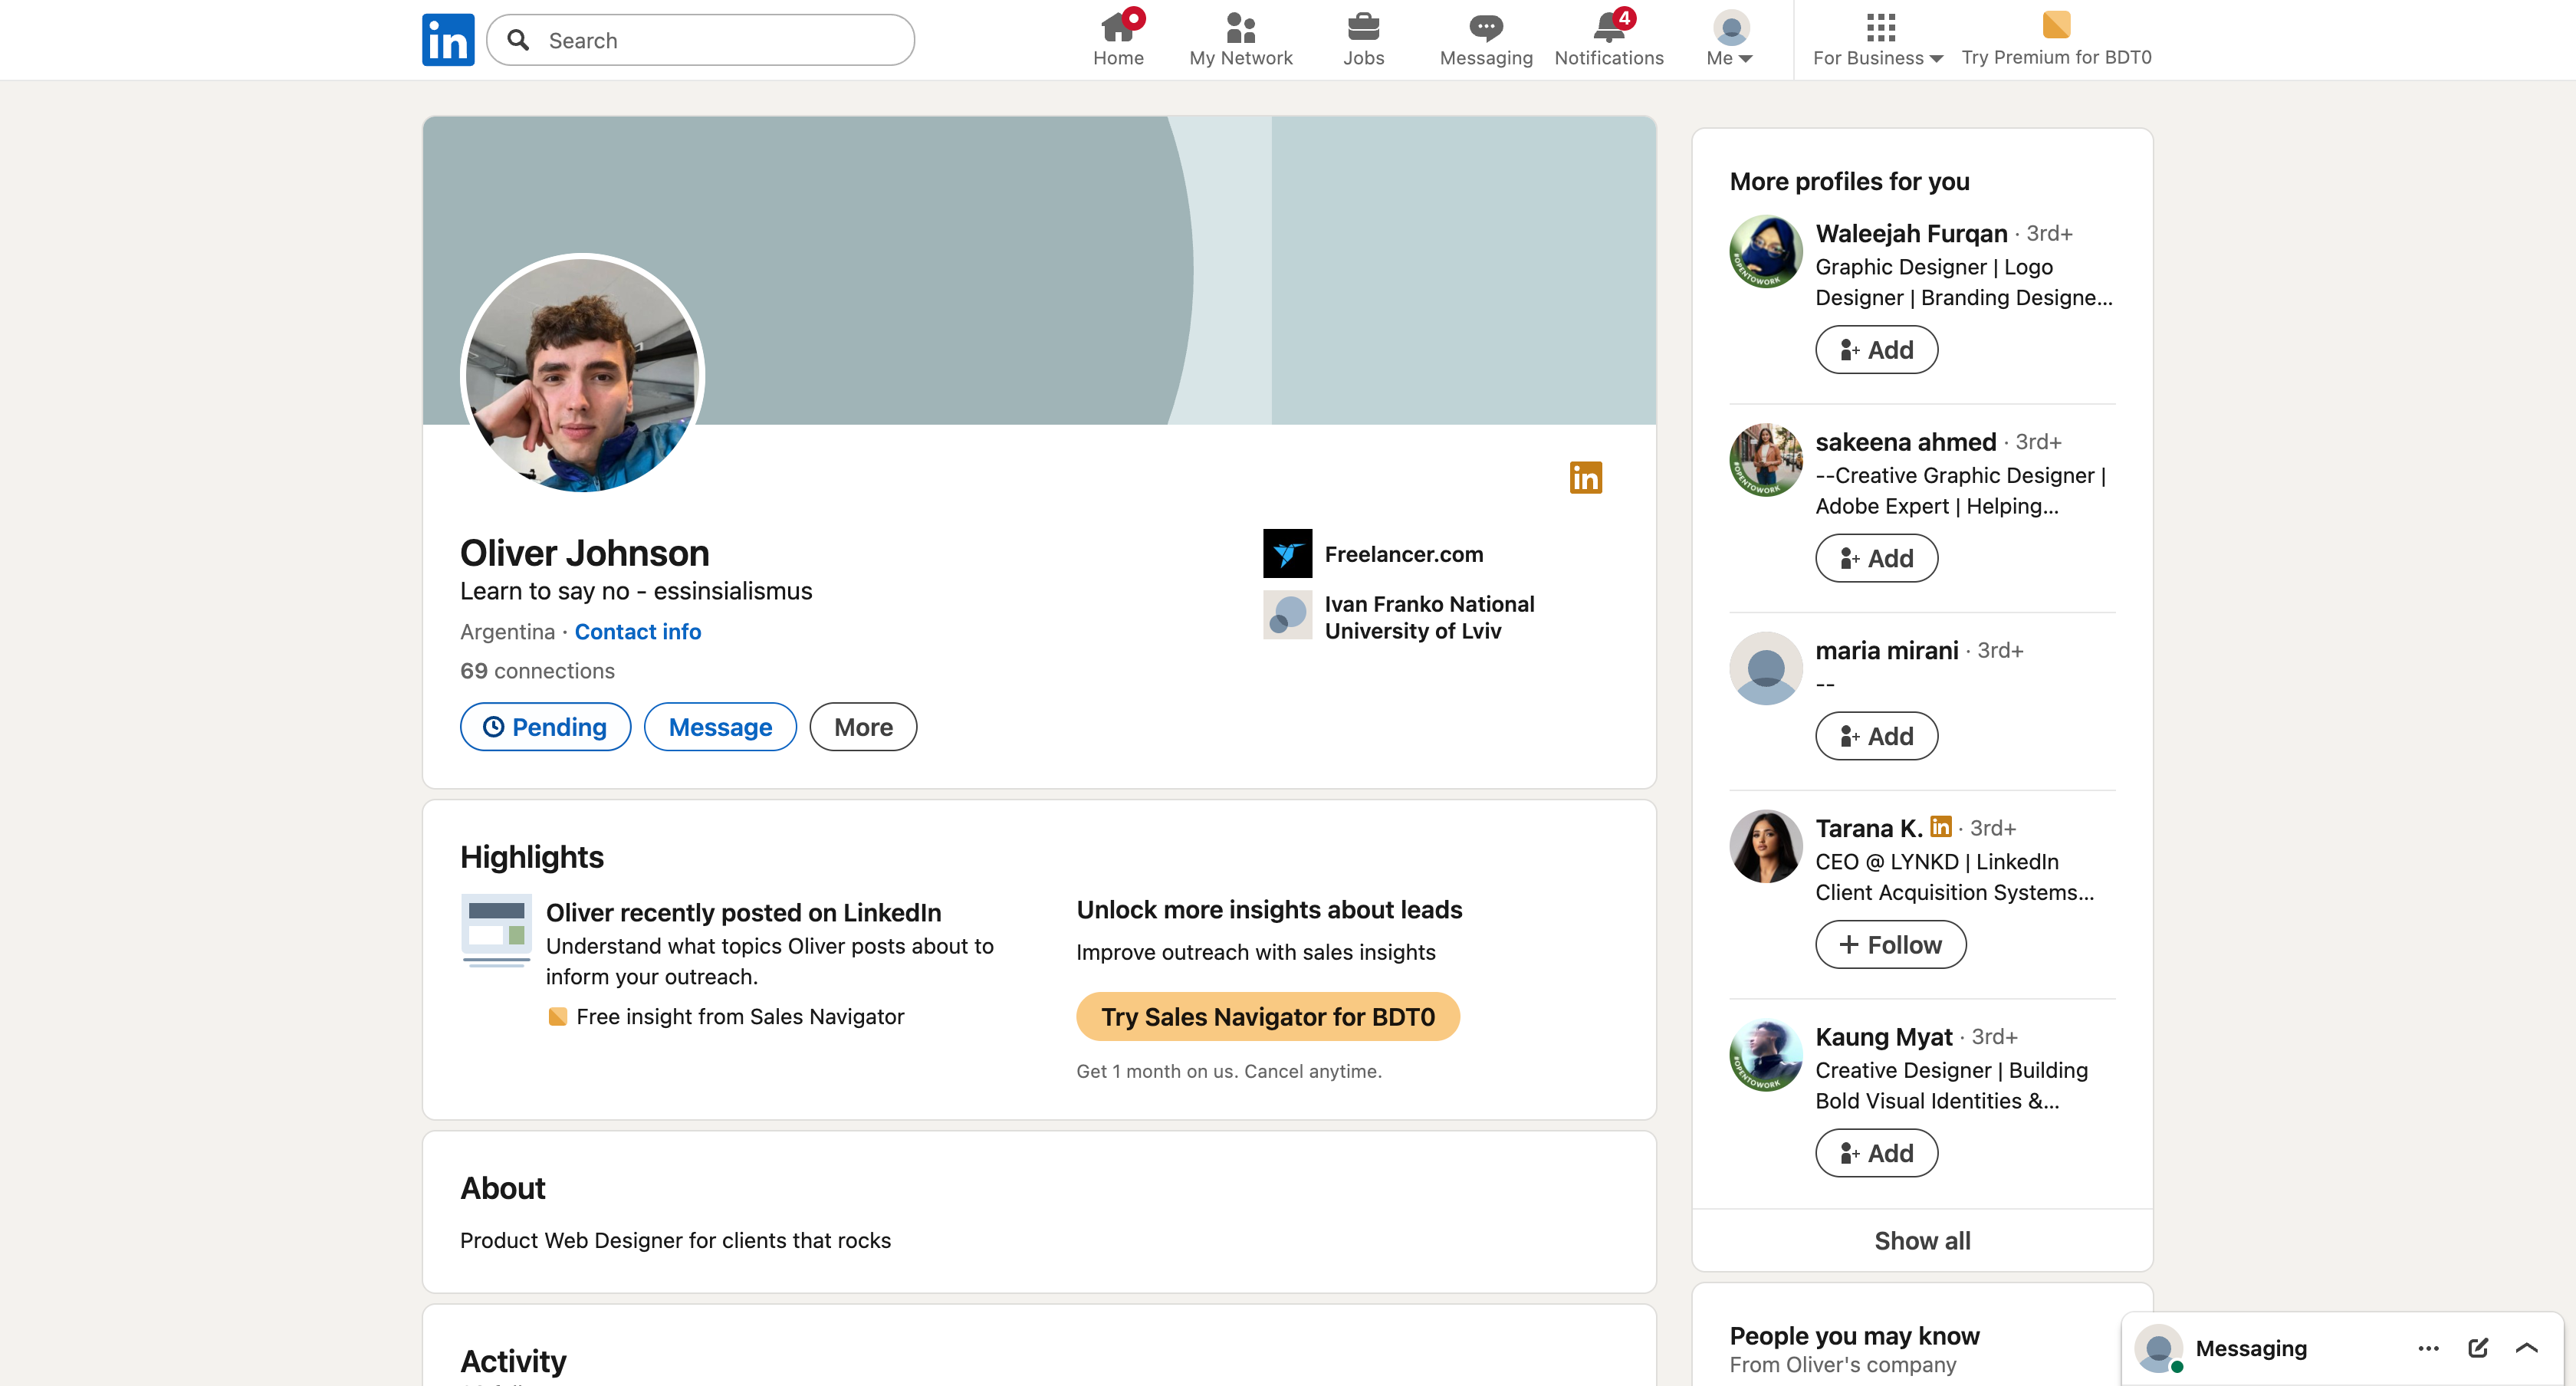Click the LinkedIn logo icon
The width and height of the screenshot is (2576, 1386).
click(x=448, y=40)
